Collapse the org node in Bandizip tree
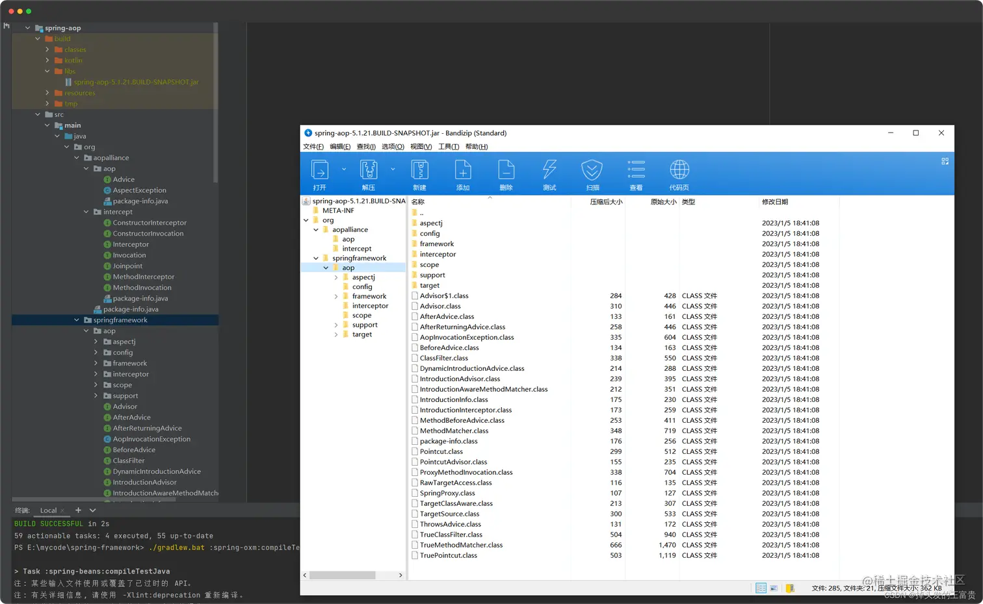 pyautogui.click(x=306, y=220)
